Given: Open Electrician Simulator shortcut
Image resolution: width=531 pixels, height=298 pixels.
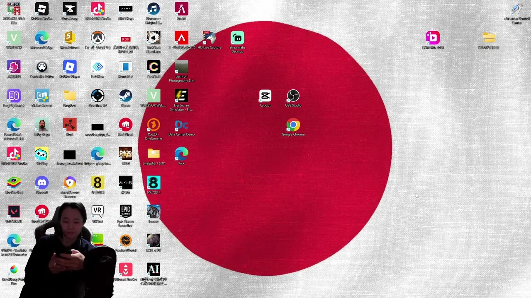Looking at the screenshot, I should (x=181, y=96).
